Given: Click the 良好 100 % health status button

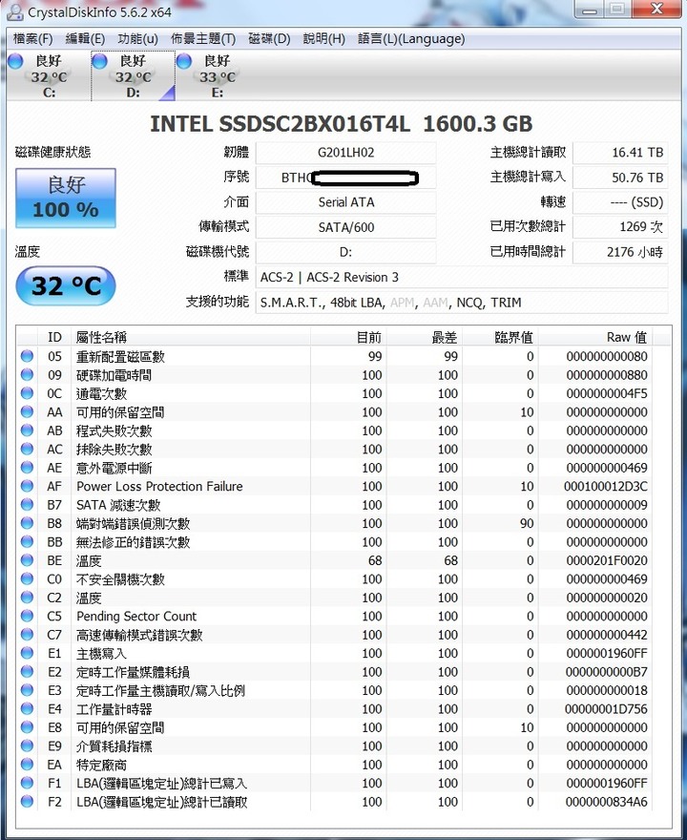Looking at the screenshot, I should tap(65, 198).
